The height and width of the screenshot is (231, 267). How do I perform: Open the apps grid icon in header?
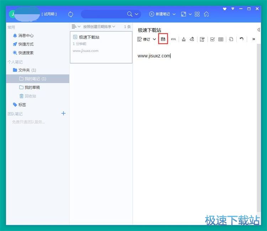tap(197, 14)
